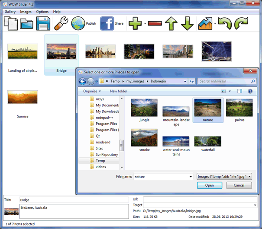
Task: Click the Url input field
Action: pos(200,199)
